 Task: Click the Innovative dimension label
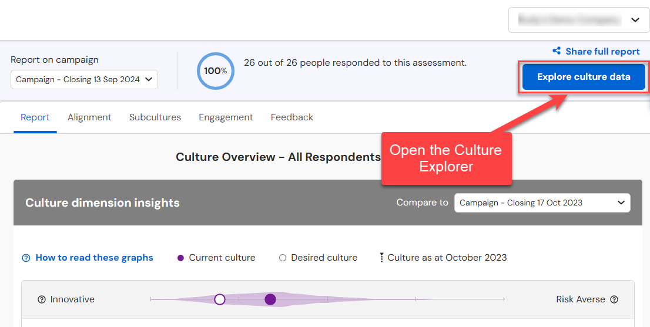point(72,299)
